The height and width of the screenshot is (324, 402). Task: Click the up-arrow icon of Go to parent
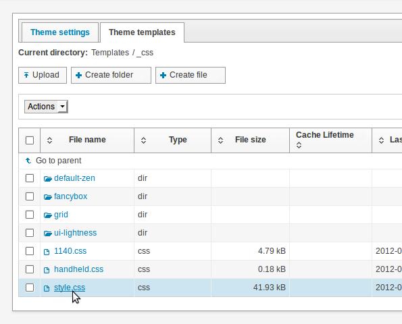pyautogui.click(x=28, y=161)
